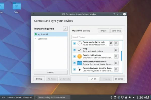The image size is (151, 100).
Task: Click the Send ping button
Action: click(x=116, y=31)
